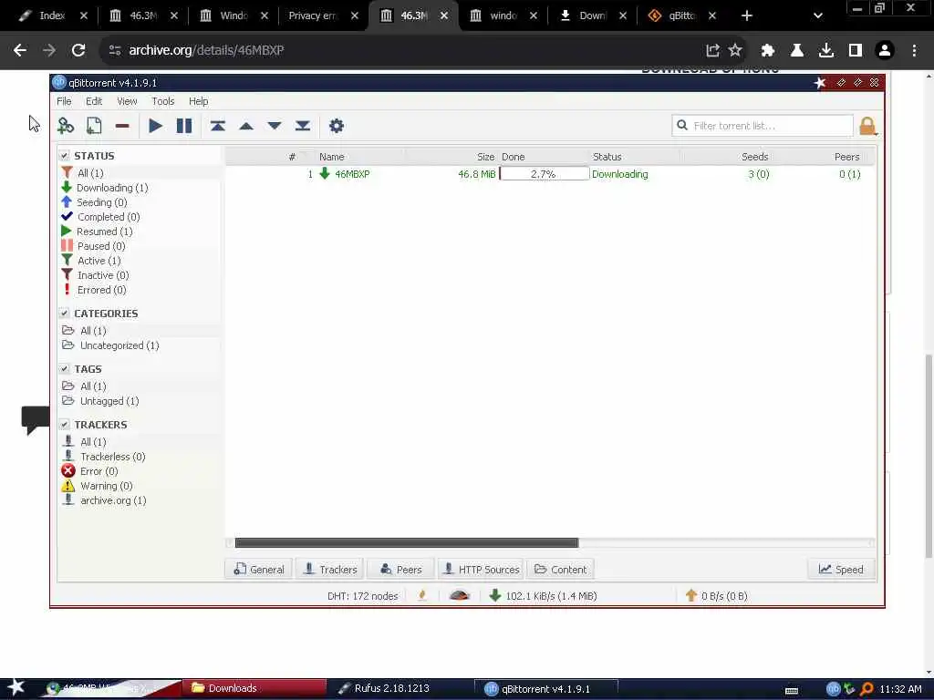Move torrent down in queue icon
This screenshot has width=934, height=700.
275,126
